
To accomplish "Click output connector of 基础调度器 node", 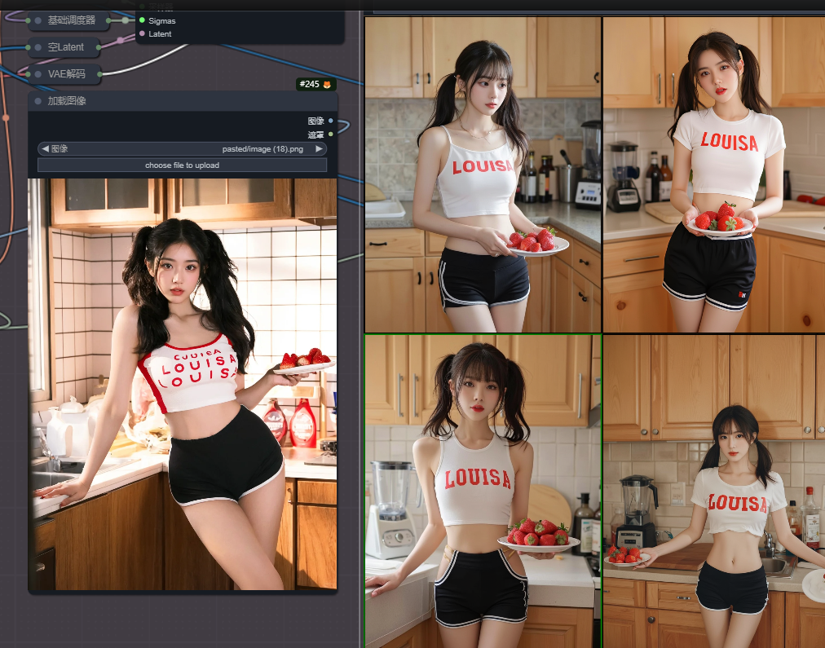I will pyautogui.click(x=108, y=20).
